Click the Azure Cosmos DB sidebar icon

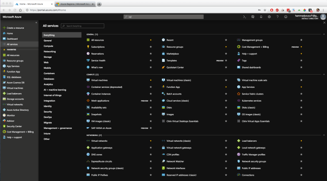point(4,83)
